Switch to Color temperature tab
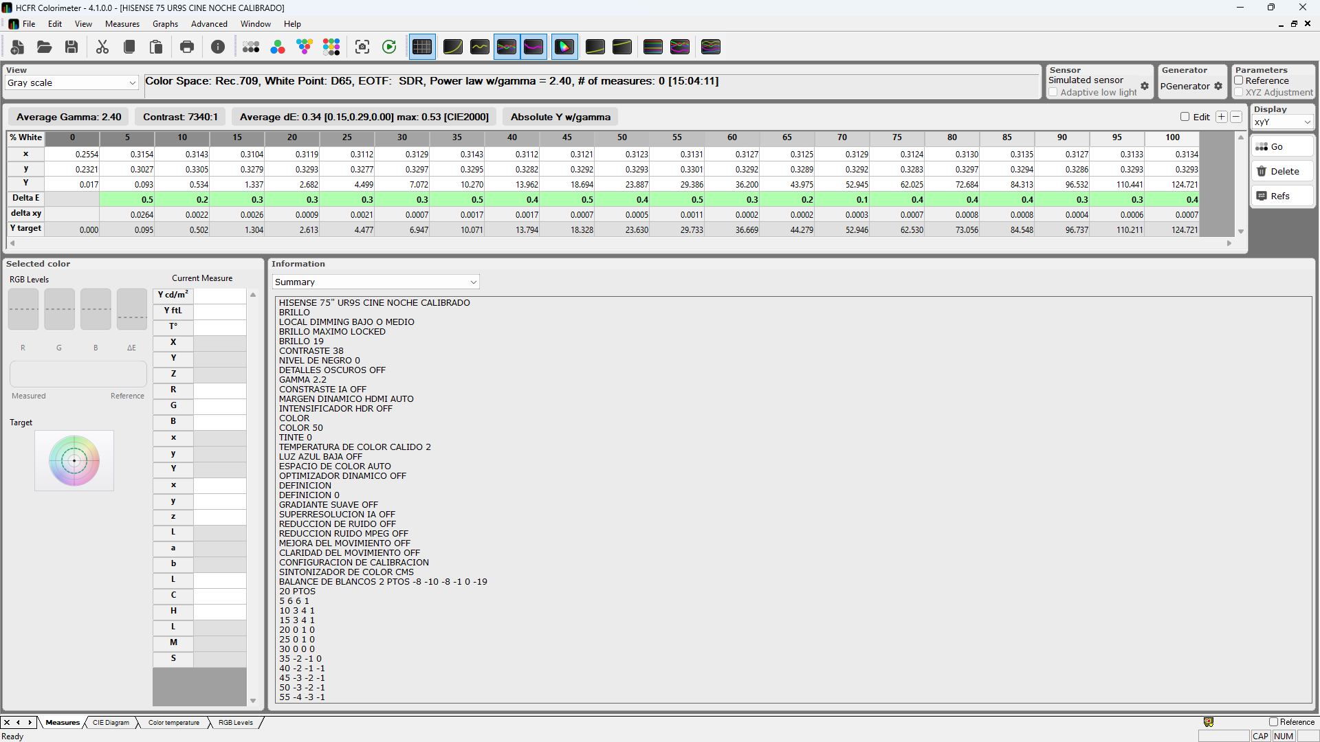This screenshot has height=742, width=1320. tap(174, 722)
